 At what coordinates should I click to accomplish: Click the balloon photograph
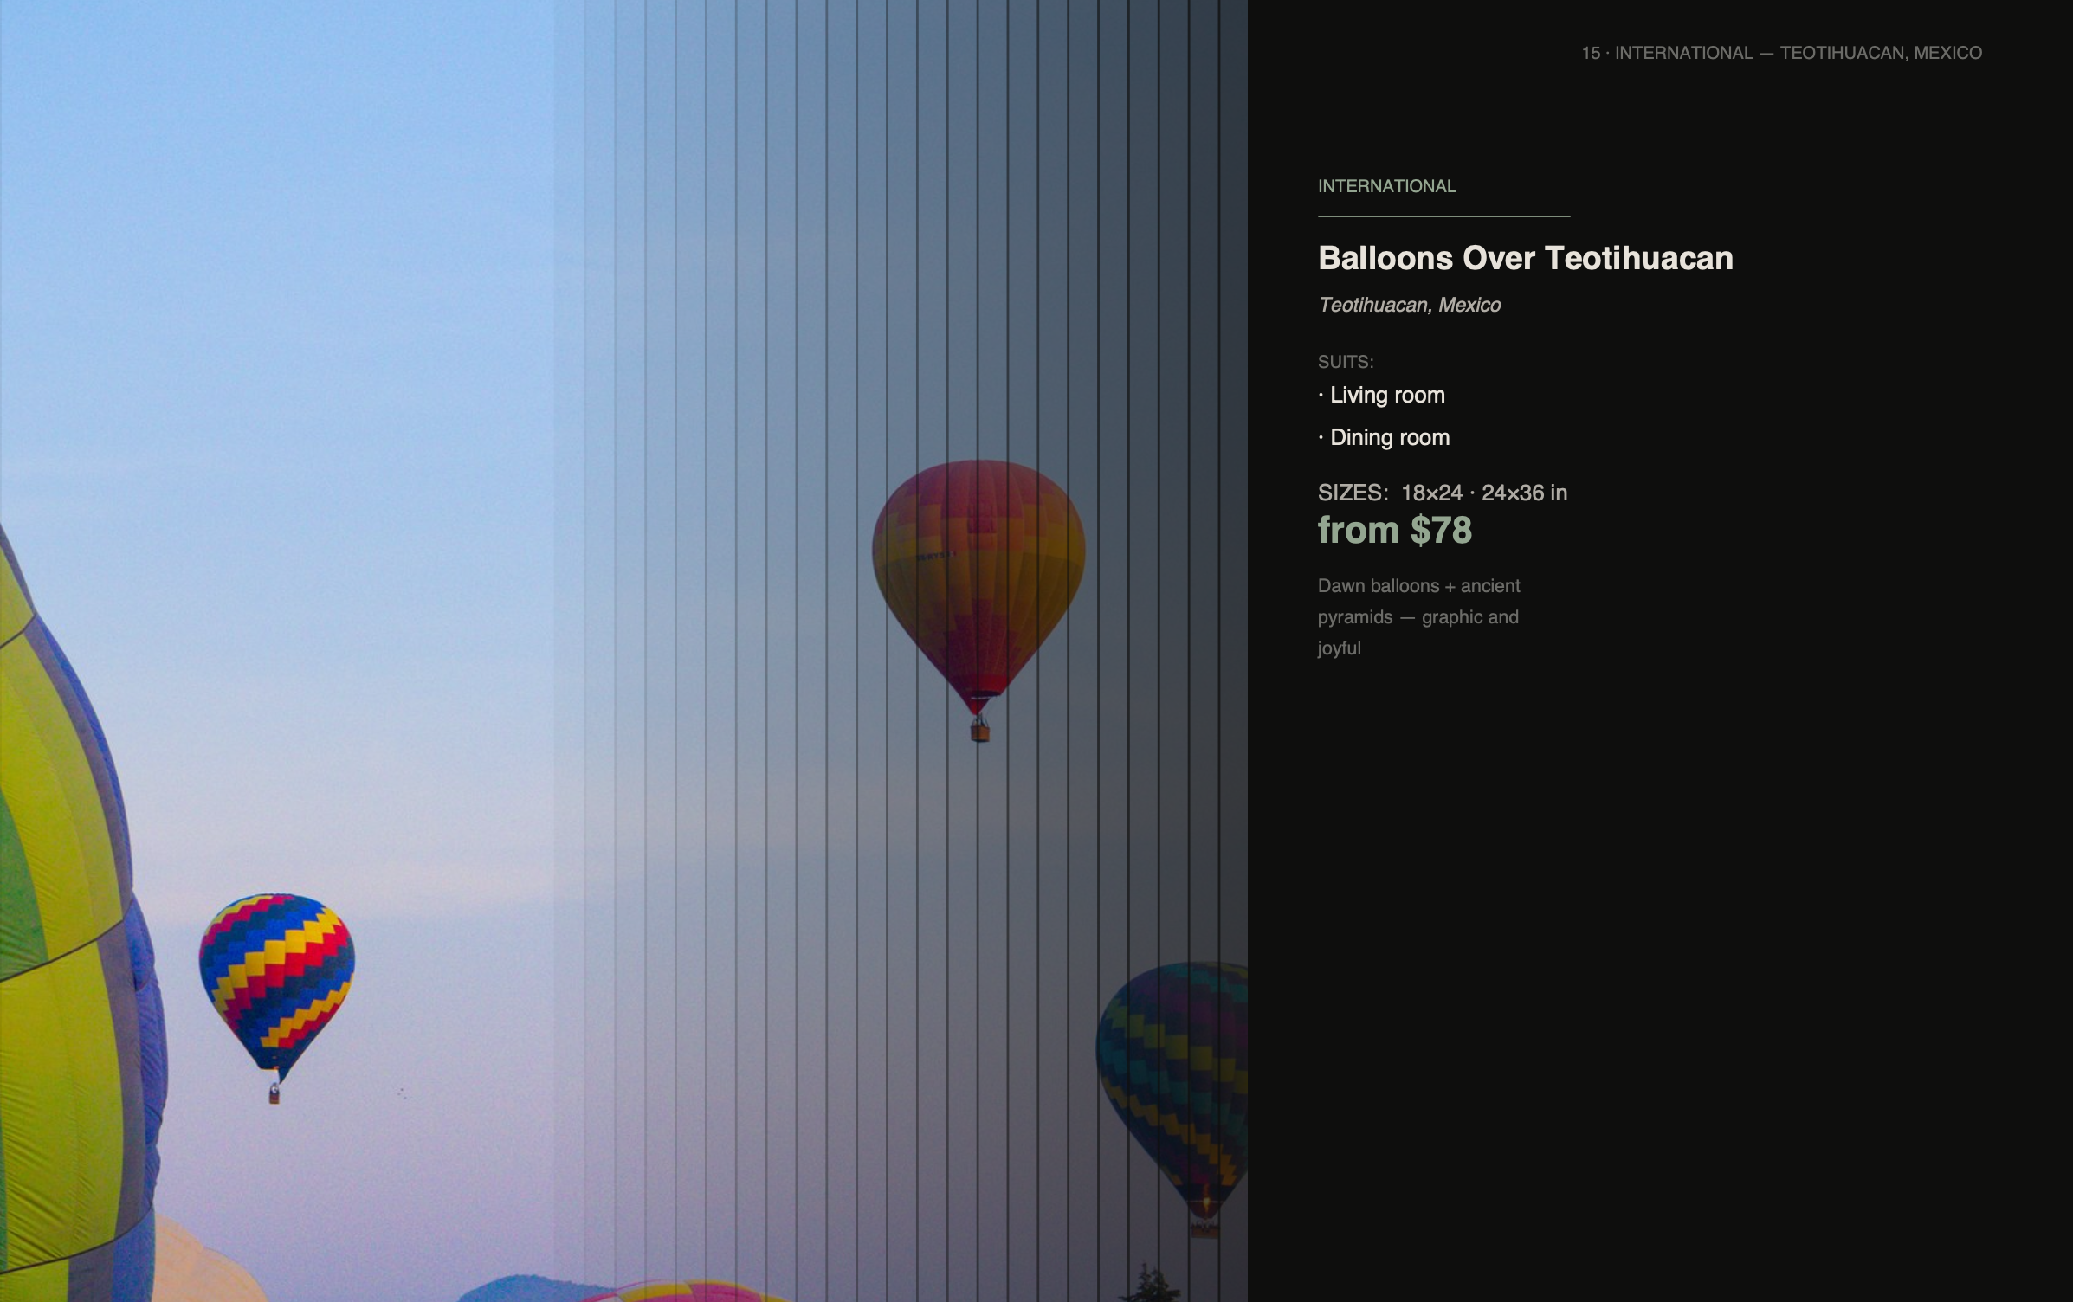pyautogui.click(x=623, y=651)
